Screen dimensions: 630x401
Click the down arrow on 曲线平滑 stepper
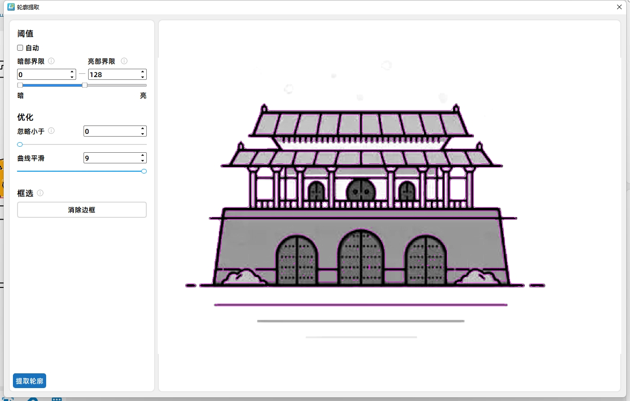coord(142,160)
